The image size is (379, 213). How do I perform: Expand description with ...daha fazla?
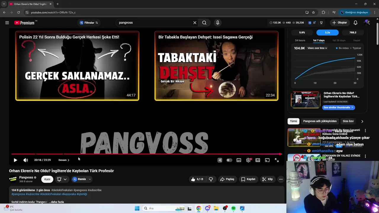56,202
